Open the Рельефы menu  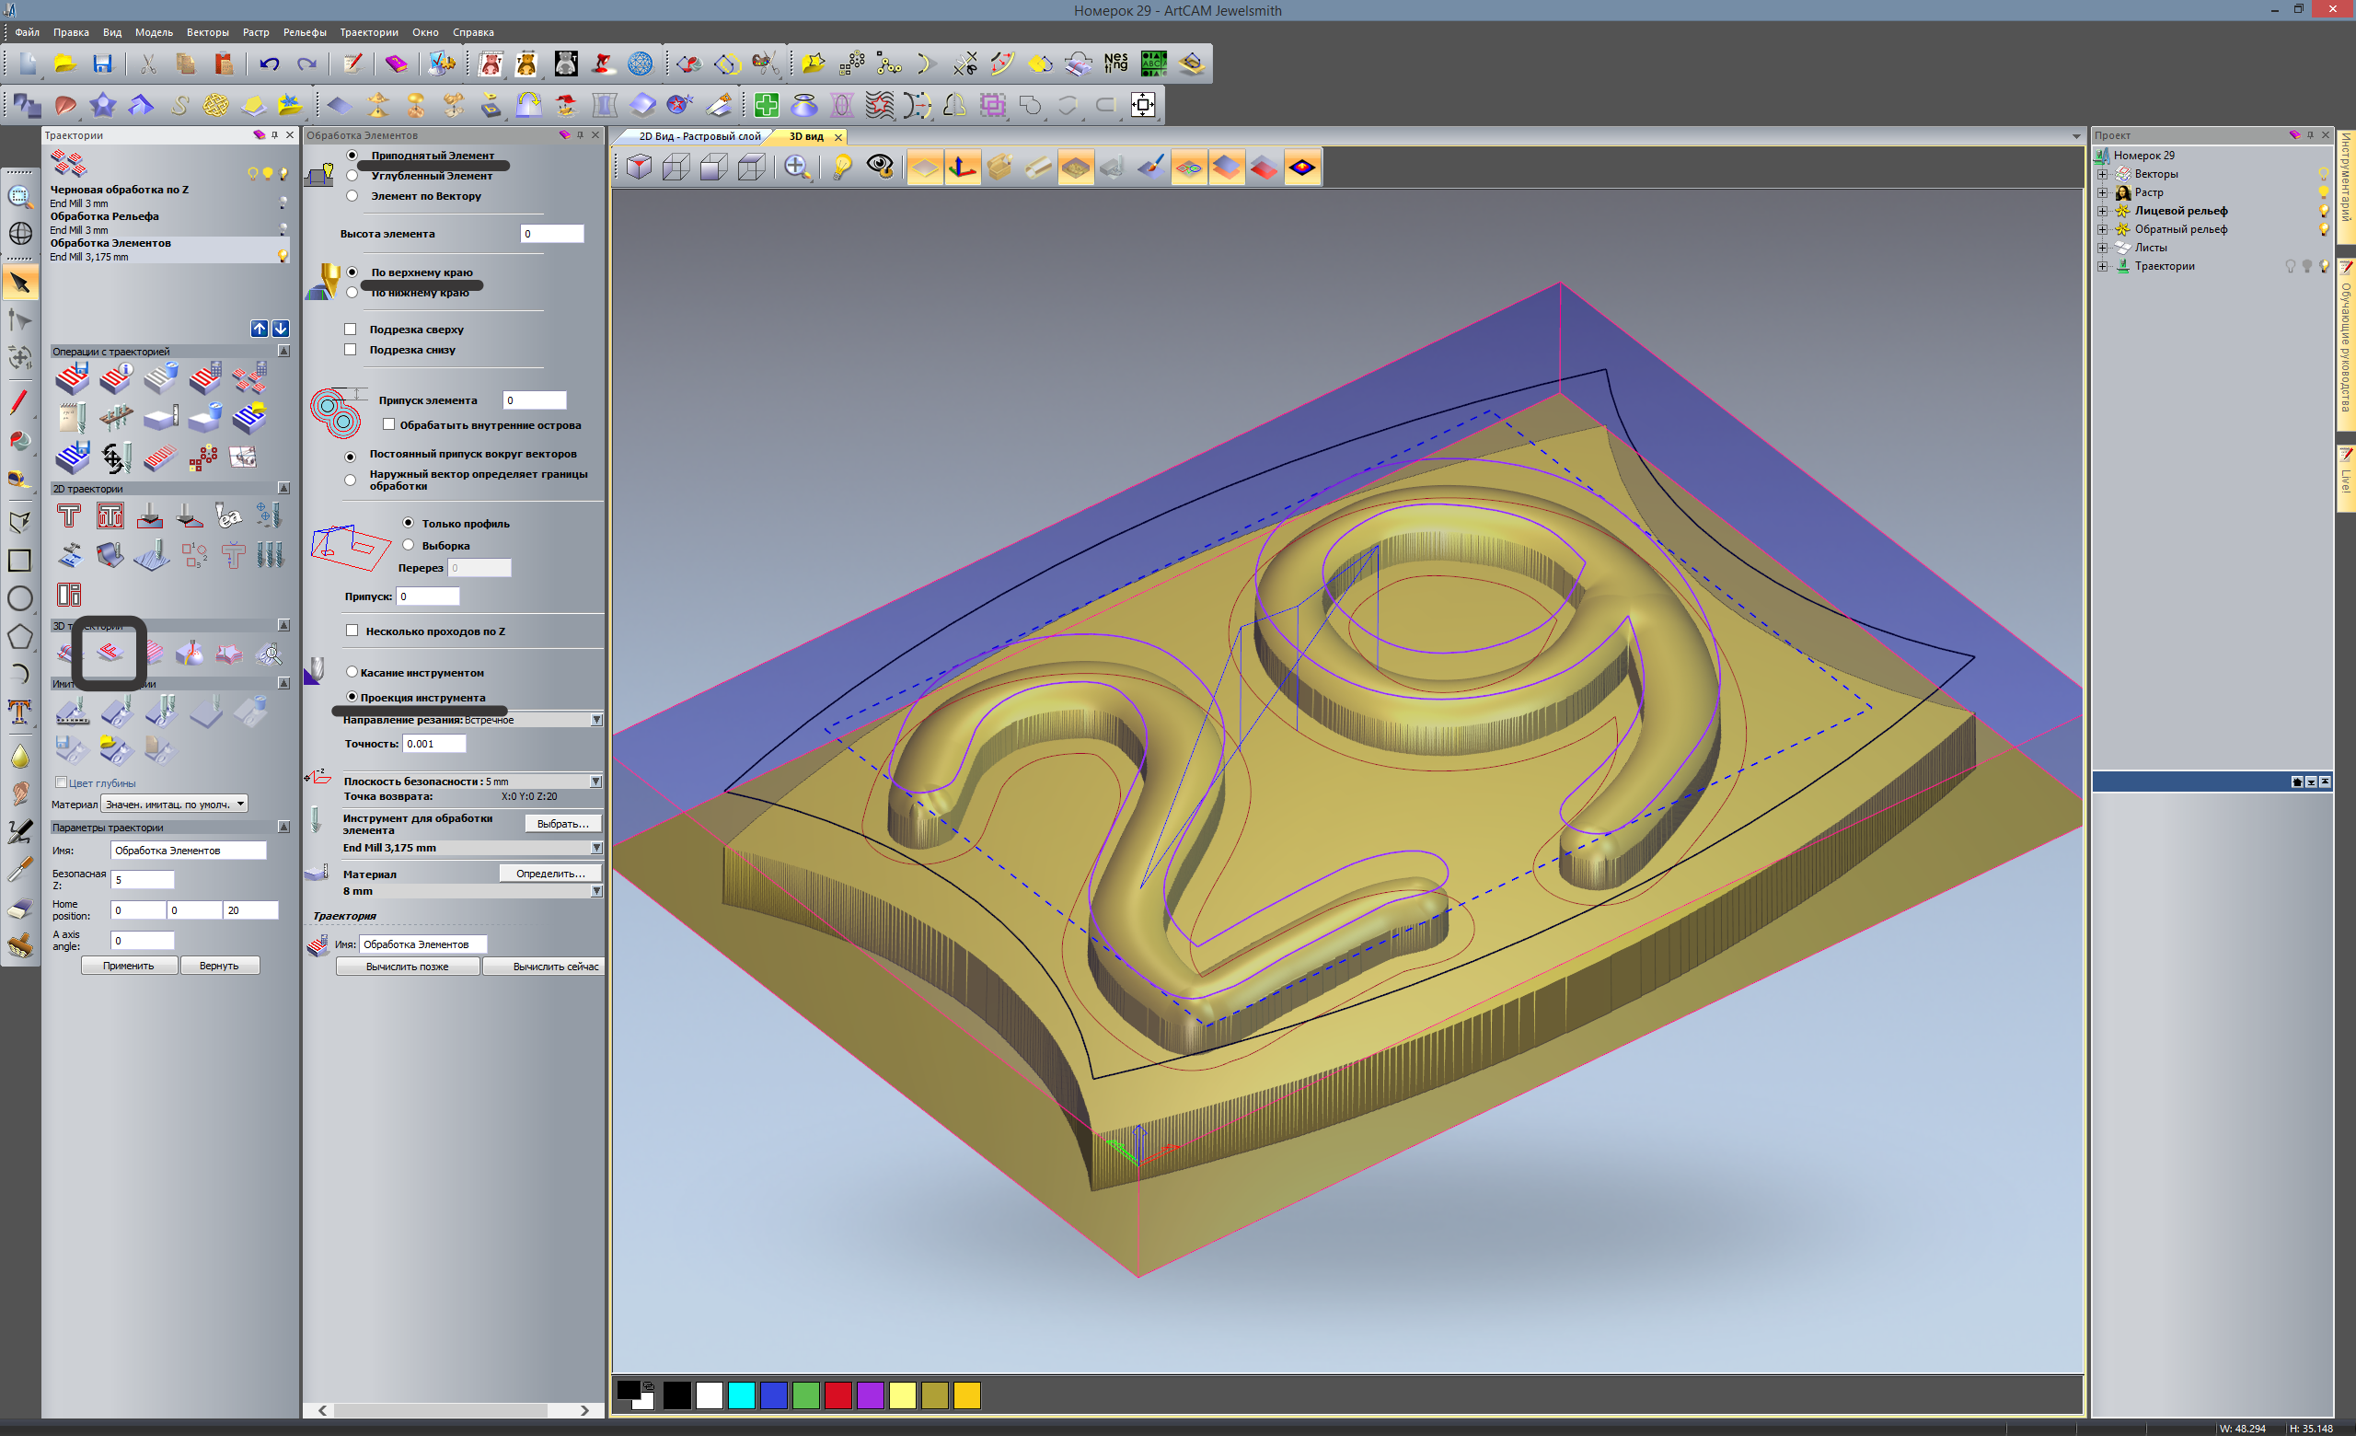304,32
